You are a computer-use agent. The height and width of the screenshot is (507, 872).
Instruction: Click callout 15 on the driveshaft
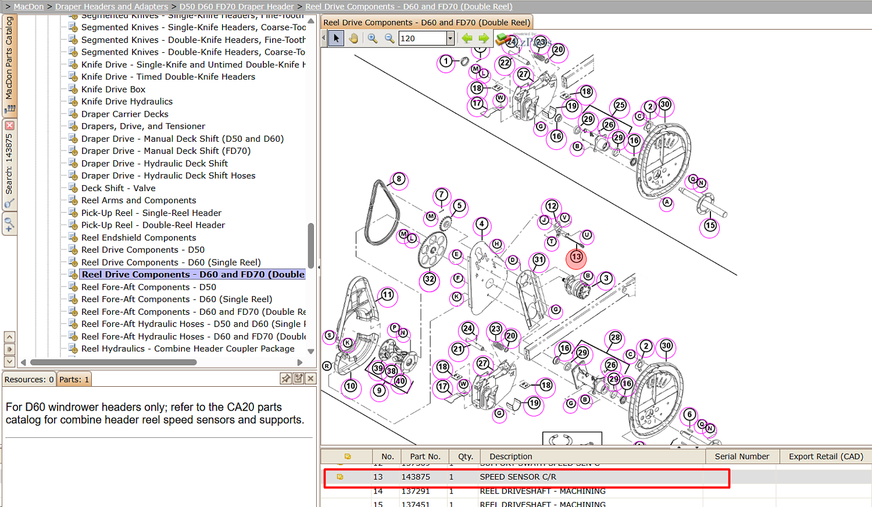[710, 225]
